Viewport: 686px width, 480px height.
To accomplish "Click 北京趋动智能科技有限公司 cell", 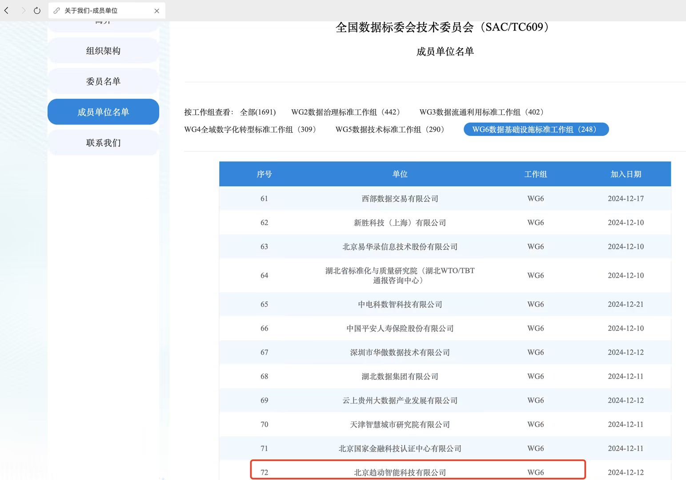I will 400,472.
